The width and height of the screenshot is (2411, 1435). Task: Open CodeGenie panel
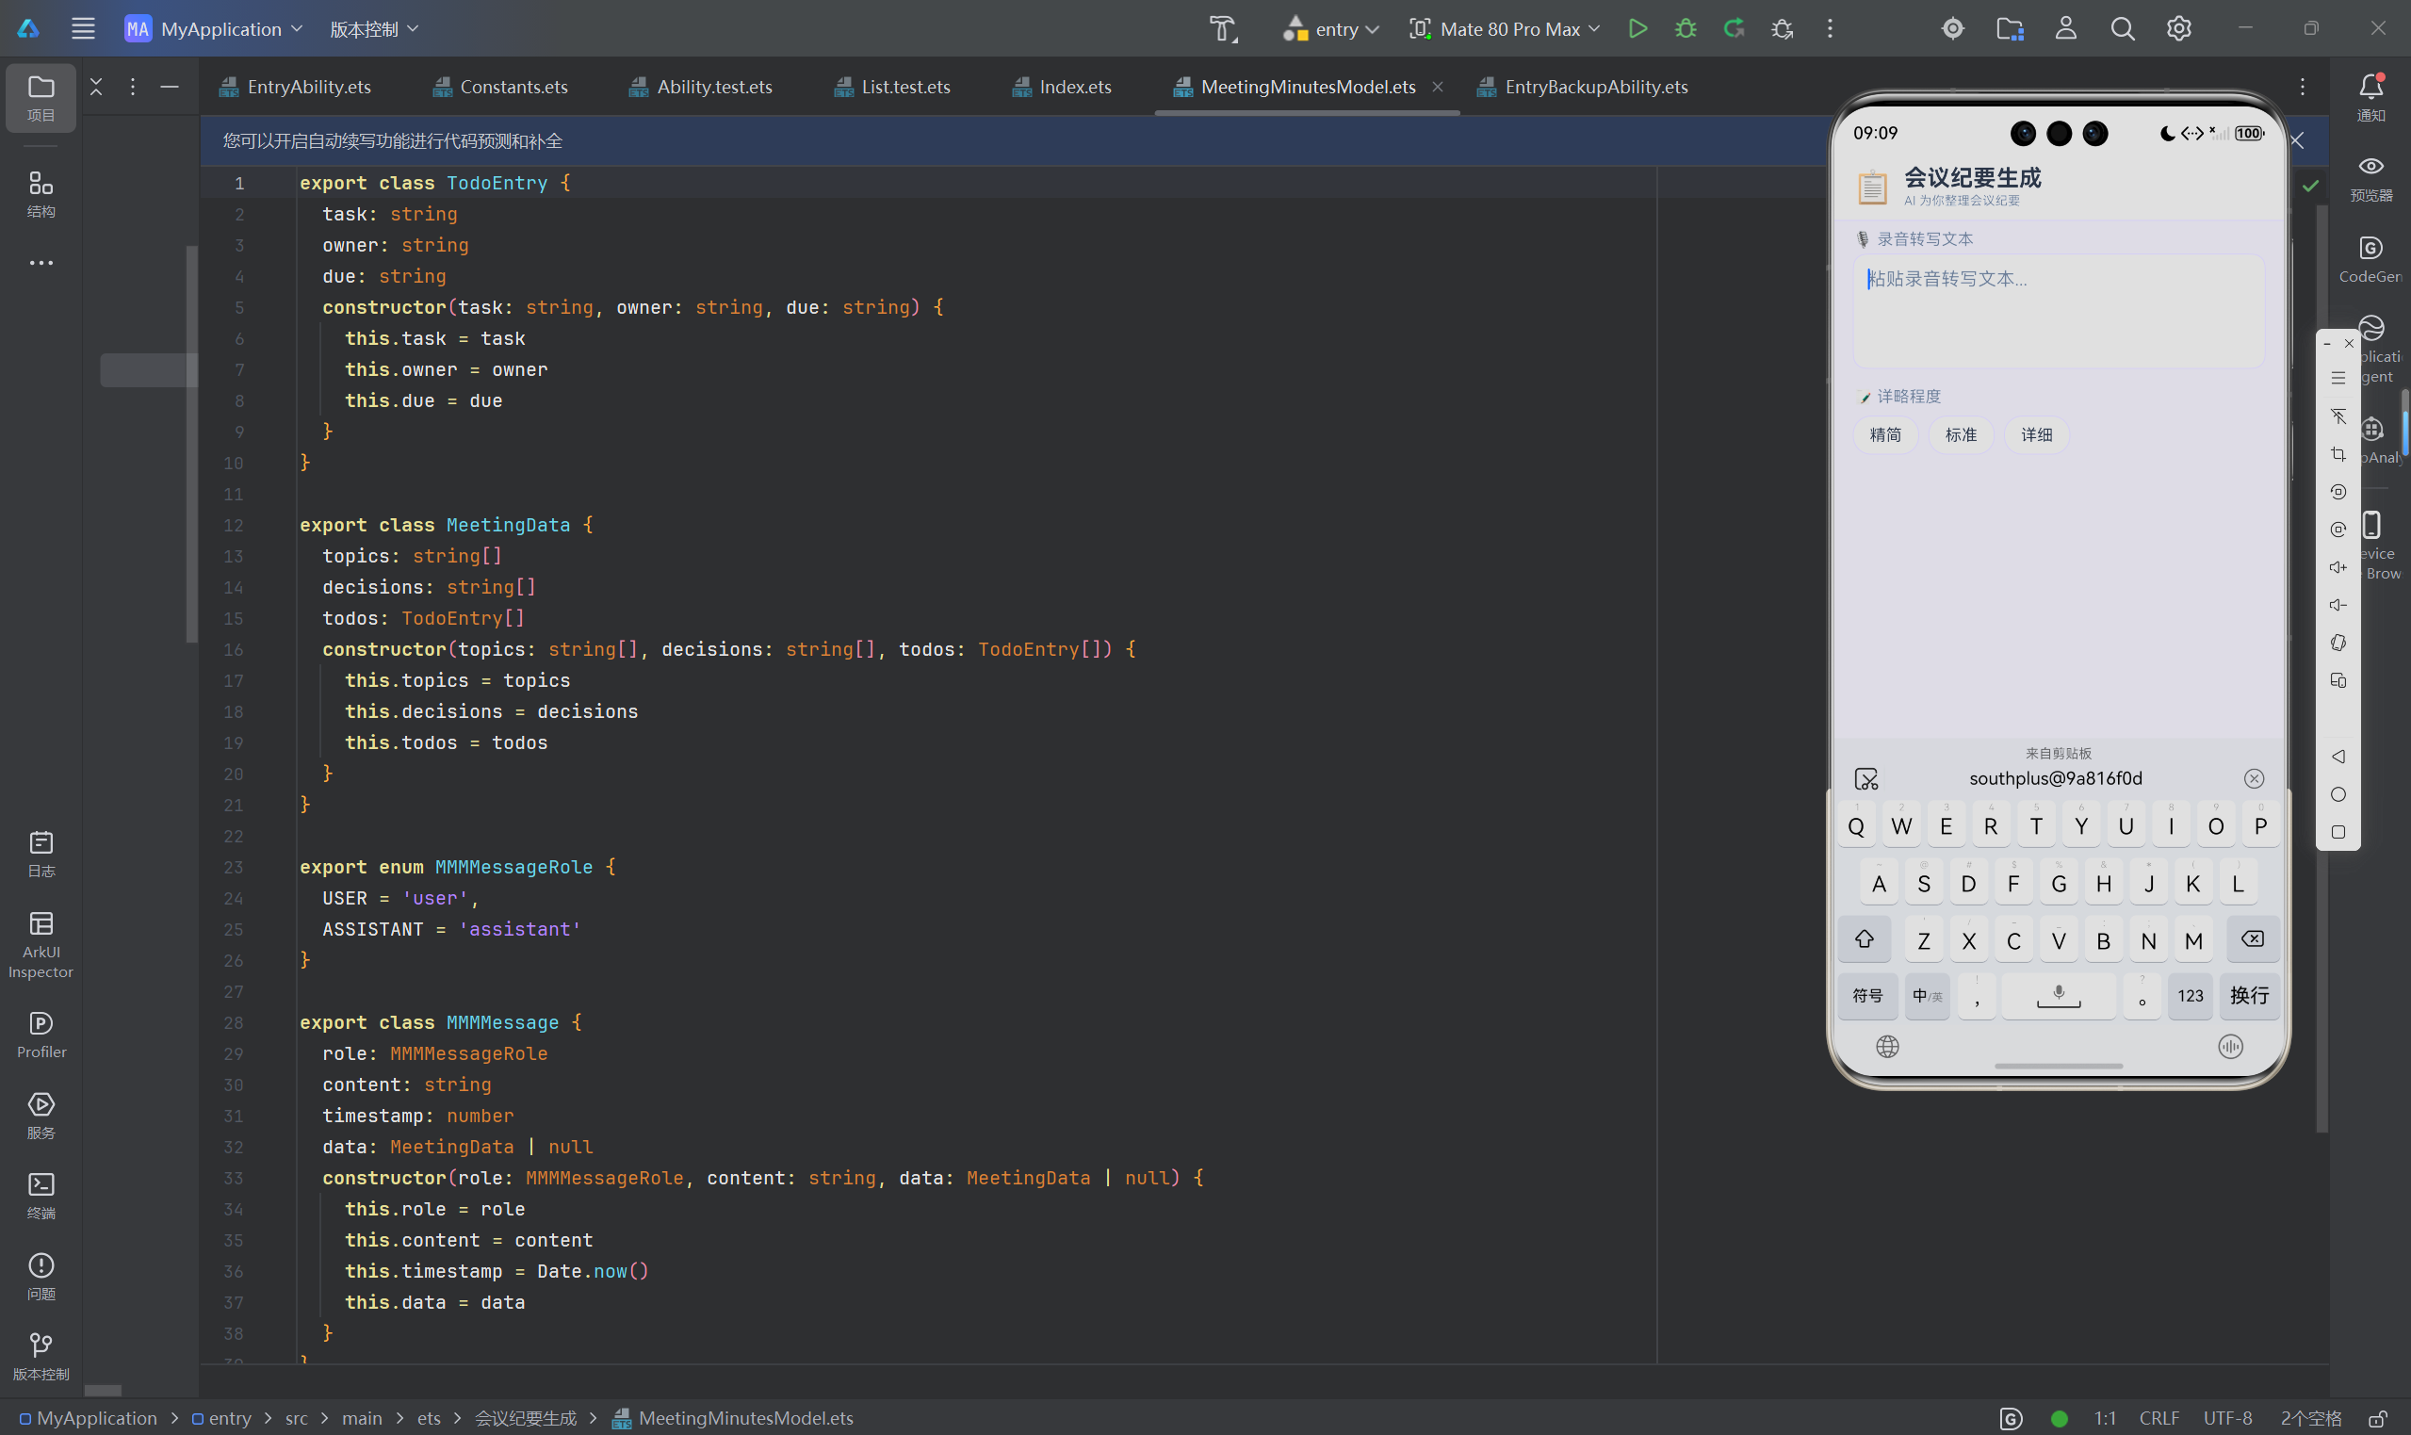[2370, 259]
